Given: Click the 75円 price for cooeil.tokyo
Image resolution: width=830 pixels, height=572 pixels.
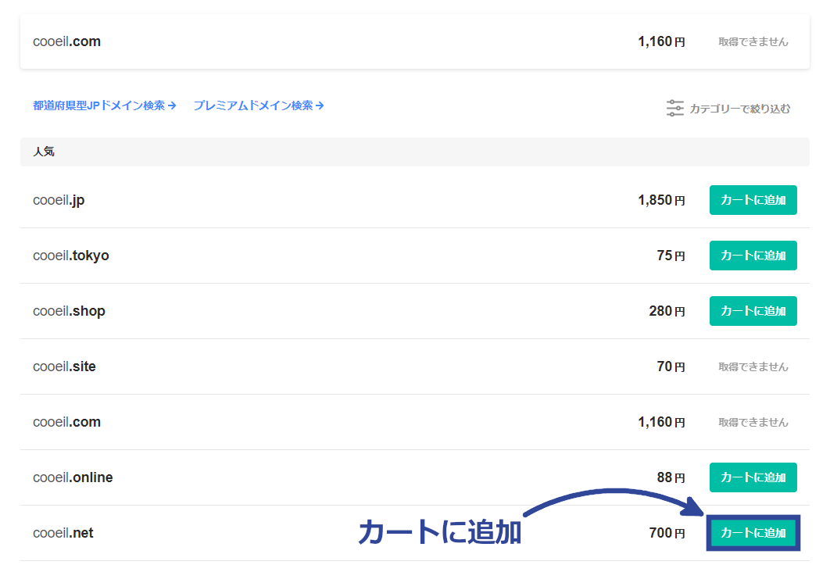Looking at the screenshot, I should (671, 256).
